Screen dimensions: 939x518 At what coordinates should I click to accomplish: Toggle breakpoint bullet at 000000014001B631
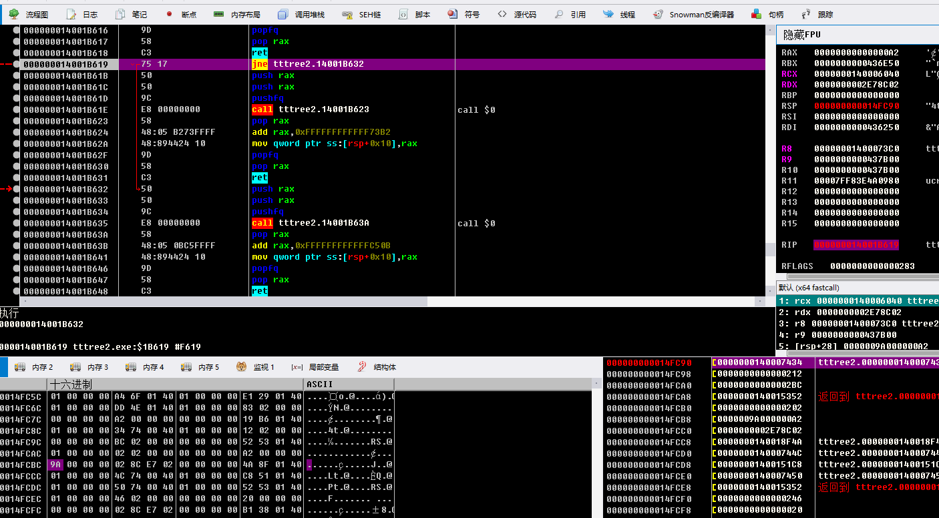pos(17,178)
